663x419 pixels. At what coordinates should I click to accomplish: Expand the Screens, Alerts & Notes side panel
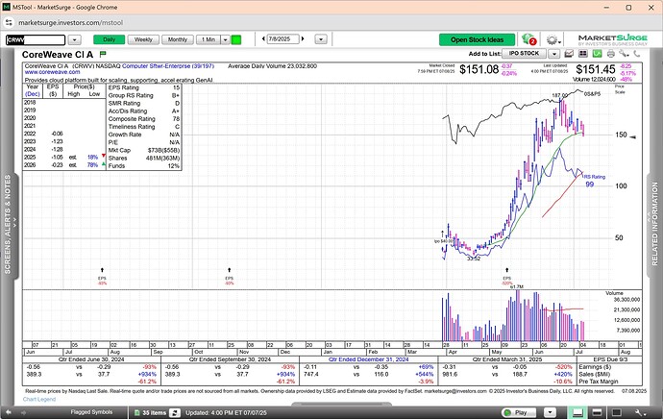[x=9, y=224]
